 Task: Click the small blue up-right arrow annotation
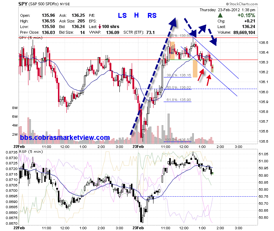point(202,29)
